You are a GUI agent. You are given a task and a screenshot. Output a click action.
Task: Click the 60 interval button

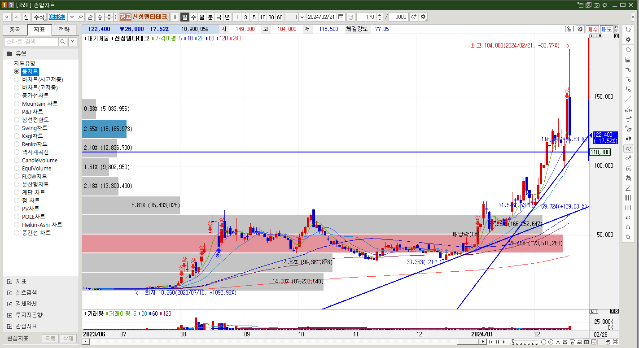[x=280, y=17]
